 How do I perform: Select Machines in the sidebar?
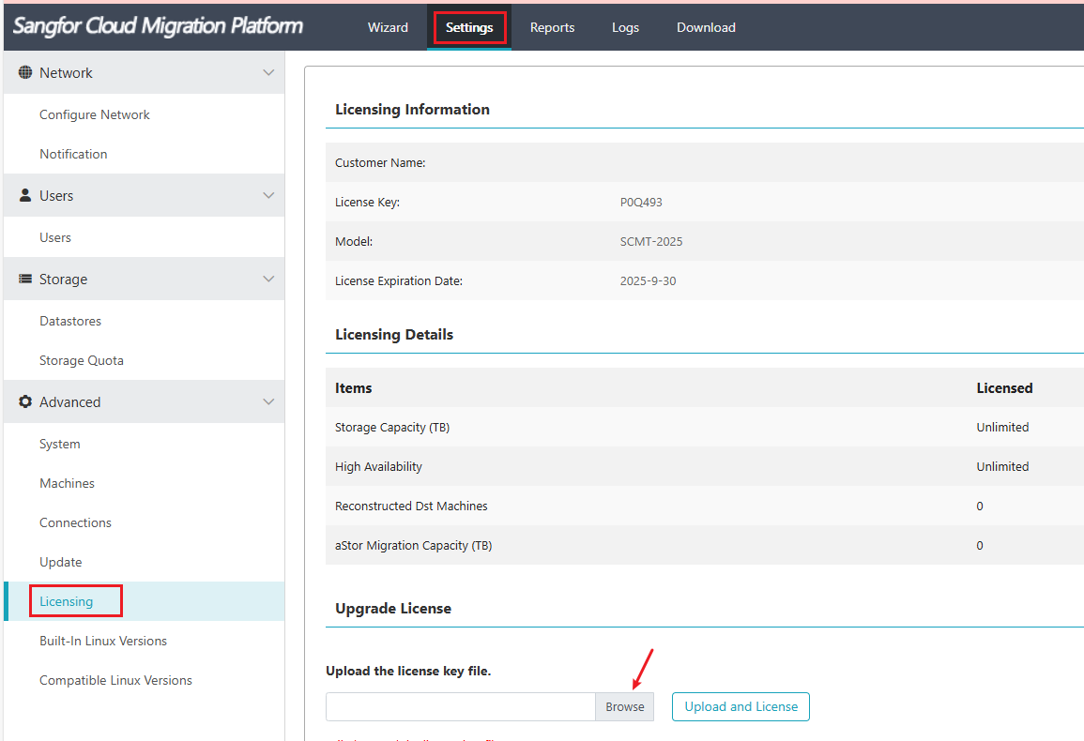[x=67, y=484]
